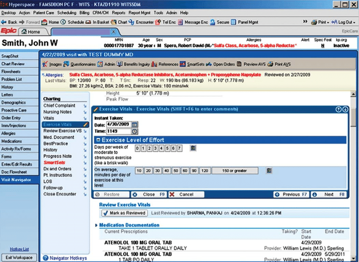Select 0 days per week
This screenshot has height=262, width=359.
coord(137,149)
